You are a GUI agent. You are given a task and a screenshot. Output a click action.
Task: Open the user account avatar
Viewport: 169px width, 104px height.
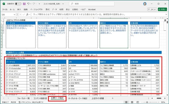[145, 4]
